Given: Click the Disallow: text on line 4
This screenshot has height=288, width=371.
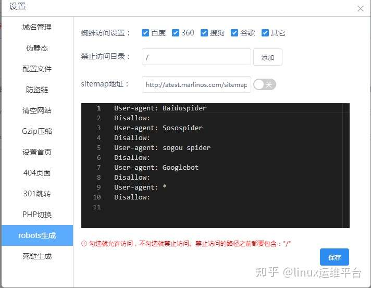Looking at the screenshot, I should tap(132, 138).
